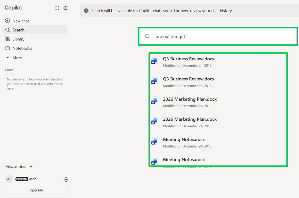Click the folder icon next to Notebooks
The image size is (299, 198).
pyautogui.click(x=7, y=48)
